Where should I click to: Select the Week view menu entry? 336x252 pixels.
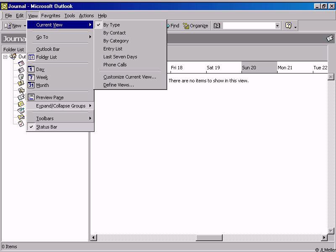[42, 77]
